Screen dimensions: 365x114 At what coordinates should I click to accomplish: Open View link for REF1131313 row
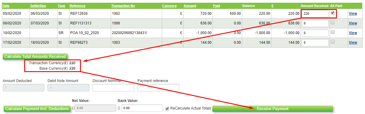click(353, 23)
